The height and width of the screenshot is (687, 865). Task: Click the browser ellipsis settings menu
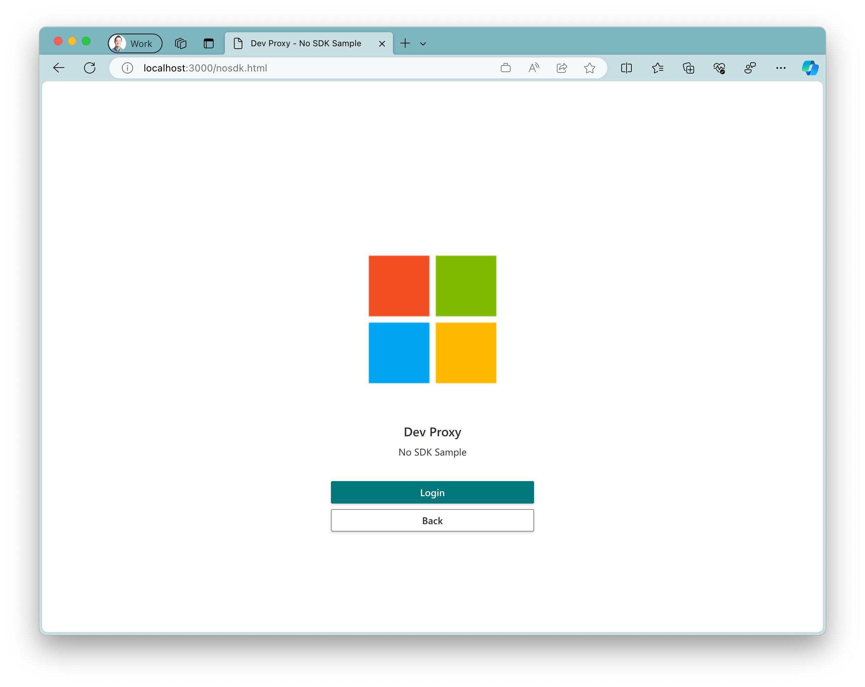[781, 68]
